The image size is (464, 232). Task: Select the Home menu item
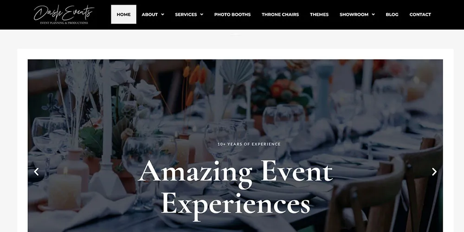pyautogui.click(x=124, y=14)
